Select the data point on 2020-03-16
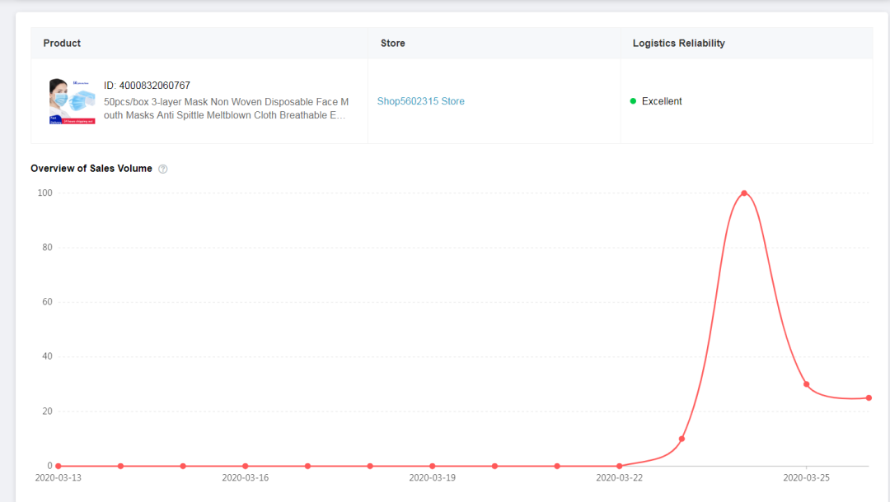Image resolution: width=890 pixels, height=502 pixels. [245, 466]
